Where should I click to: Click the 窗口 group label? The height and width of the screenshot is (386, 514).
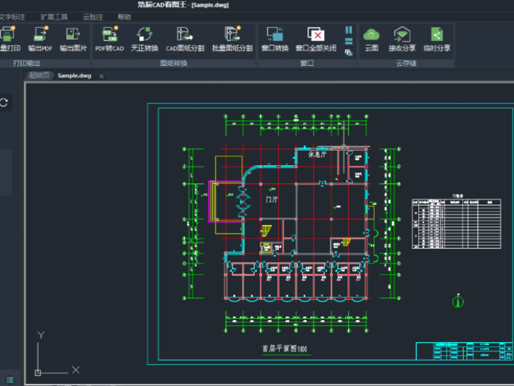coord(307,63)
